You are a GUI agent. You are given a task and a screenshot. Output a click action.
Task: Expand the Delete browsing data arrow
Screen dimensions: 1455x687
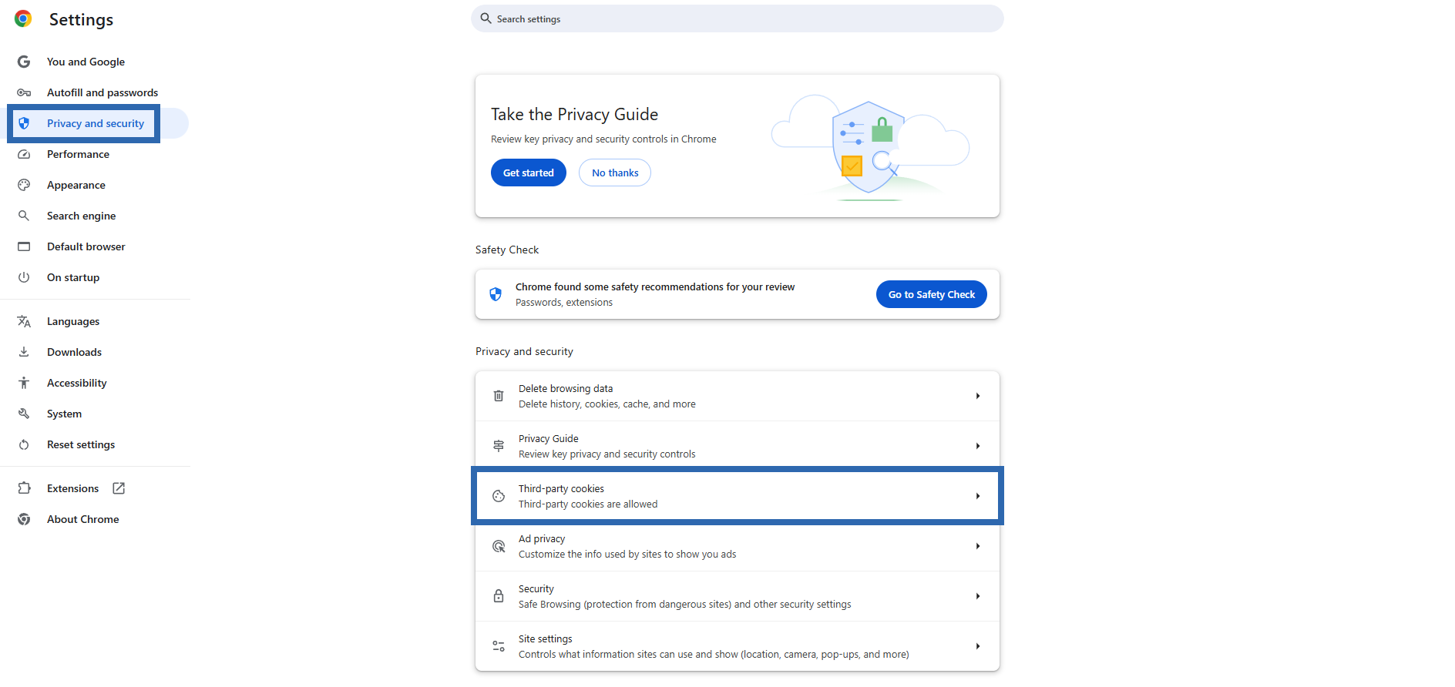click(978, 396)
